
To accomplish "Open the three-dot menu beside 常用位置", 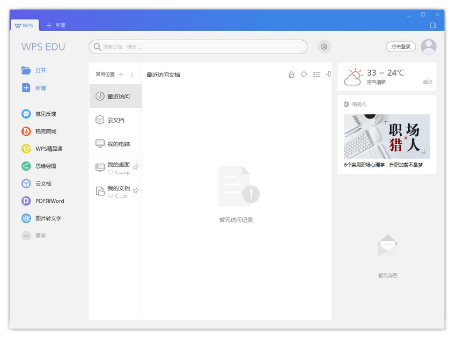I will point(132,75).
